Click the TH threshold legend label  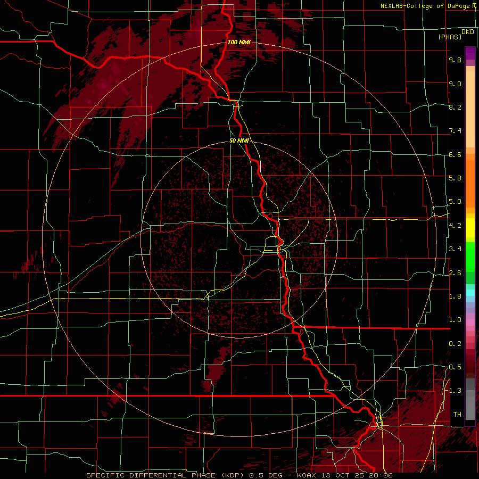point(457,414)
